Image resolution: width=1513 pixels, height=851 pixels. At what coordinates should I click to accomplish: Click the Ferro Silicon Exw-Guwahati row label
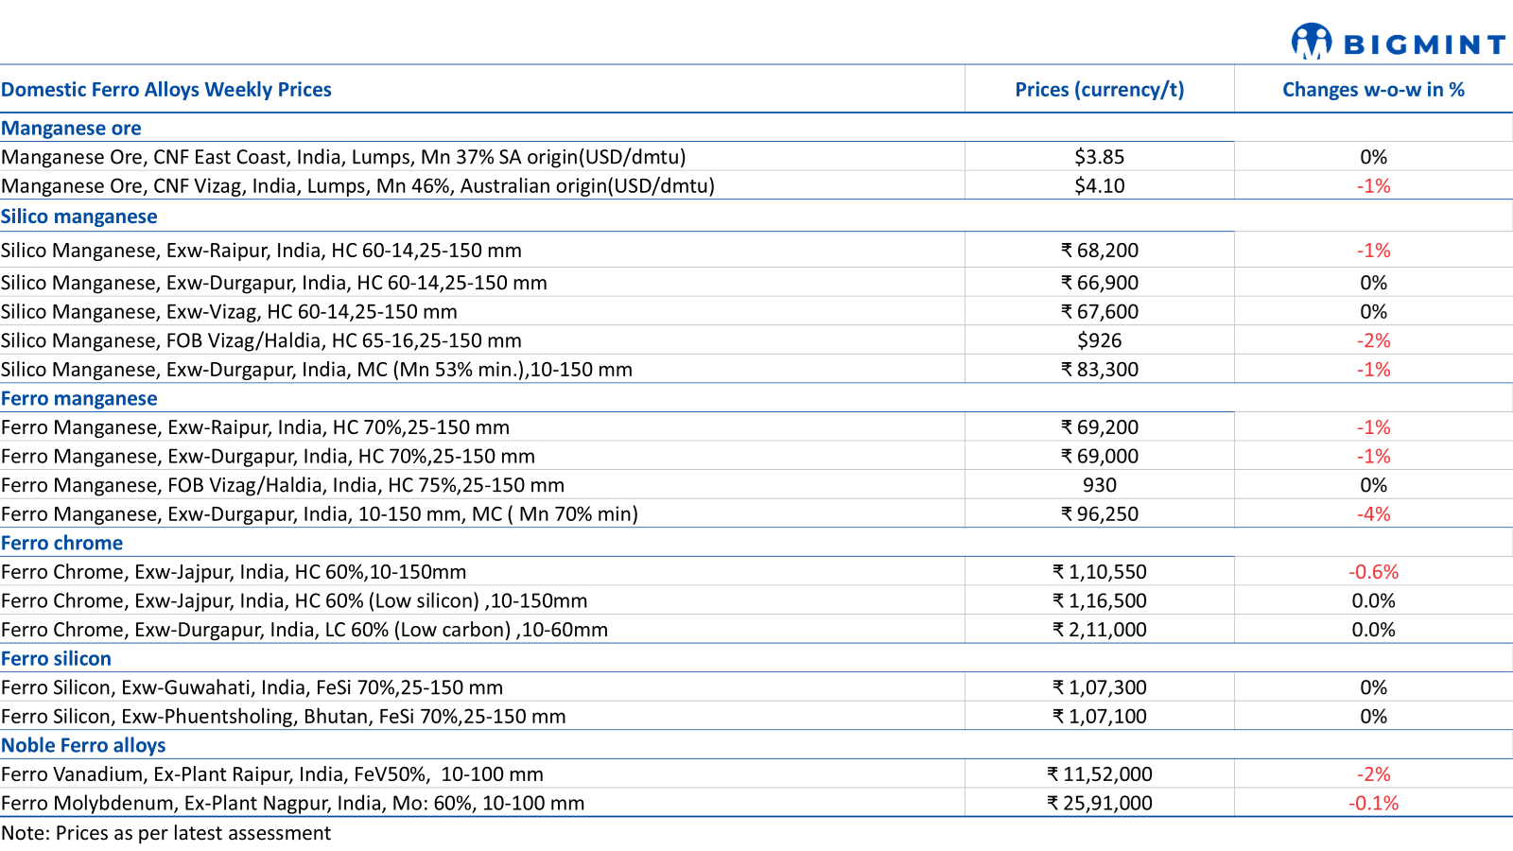(252, 687)
